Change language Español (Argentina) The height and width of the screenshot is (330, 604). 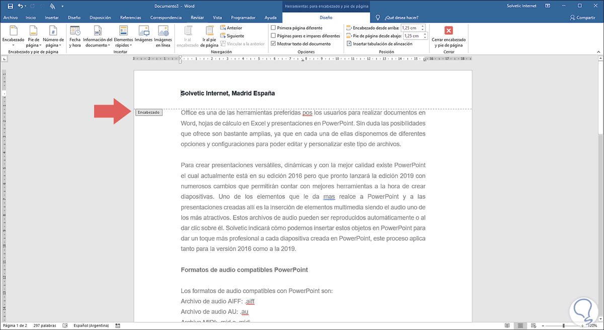[90, 325]
